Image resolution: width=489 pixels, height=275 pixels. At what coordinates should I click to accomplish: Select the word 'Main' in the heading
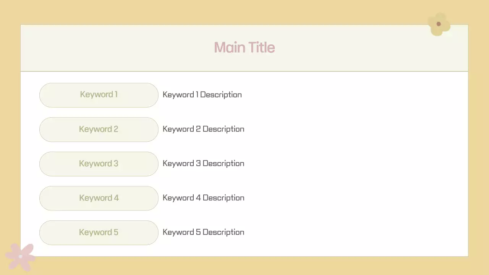point(229,48)
